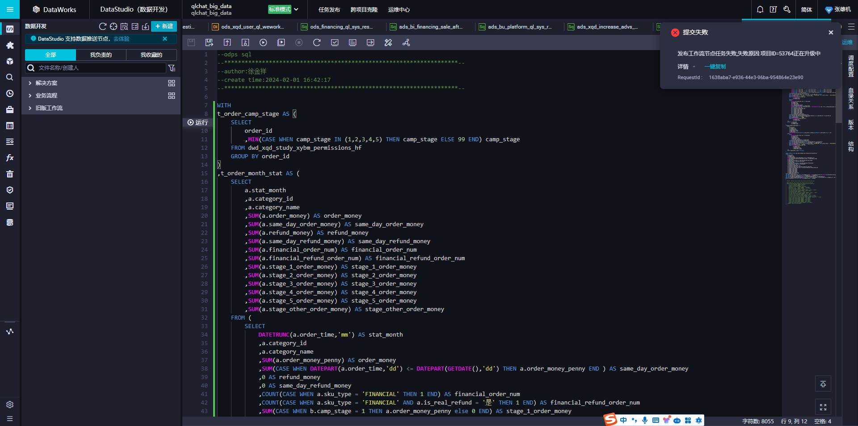858x426 pixels.
Task: Open the component (puzzle piece) sidebar panel
Action: pyautogui.click(x=10, y=45)
